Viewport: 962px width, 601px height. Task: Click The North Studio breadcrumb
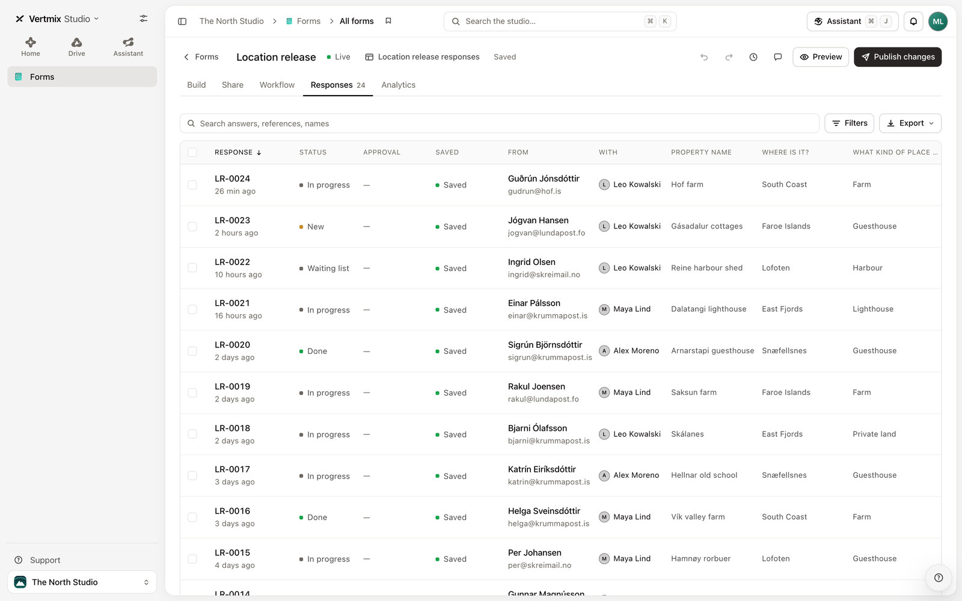click(231, 21)
